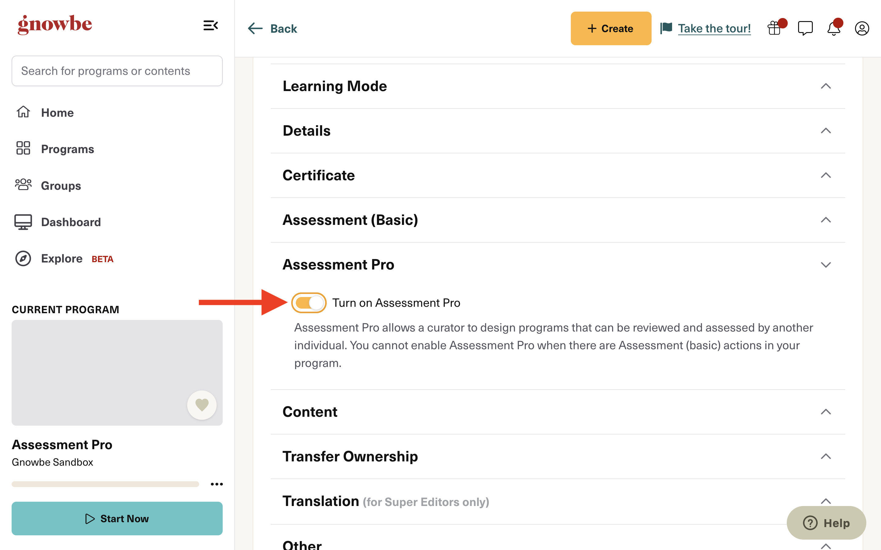Select the Groups sidebar icon

(x=23, y=185)
